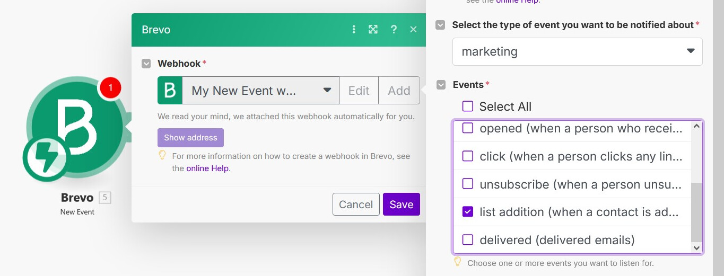The image size is (724, 276).
Task: Open help via question mark icon
Action: coord(394,30)
